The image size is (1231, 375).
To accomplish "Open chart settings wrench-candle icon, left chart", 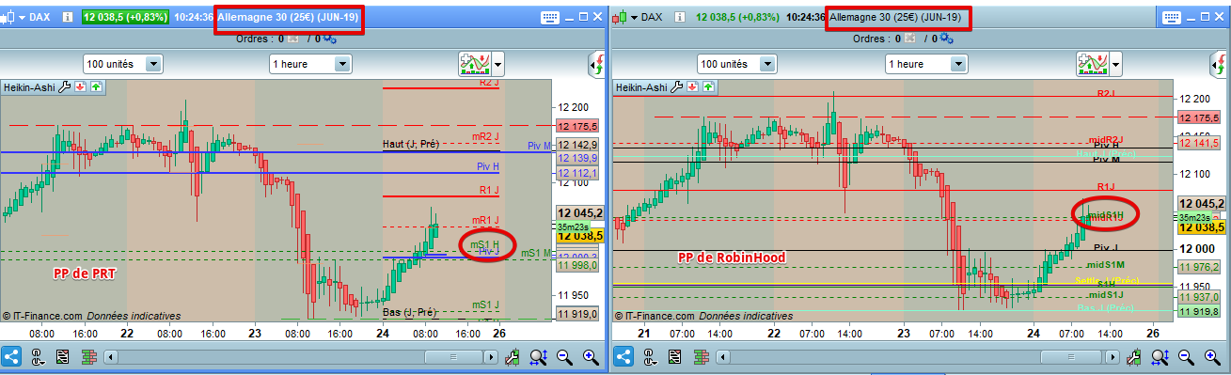I will pos(513,357).
